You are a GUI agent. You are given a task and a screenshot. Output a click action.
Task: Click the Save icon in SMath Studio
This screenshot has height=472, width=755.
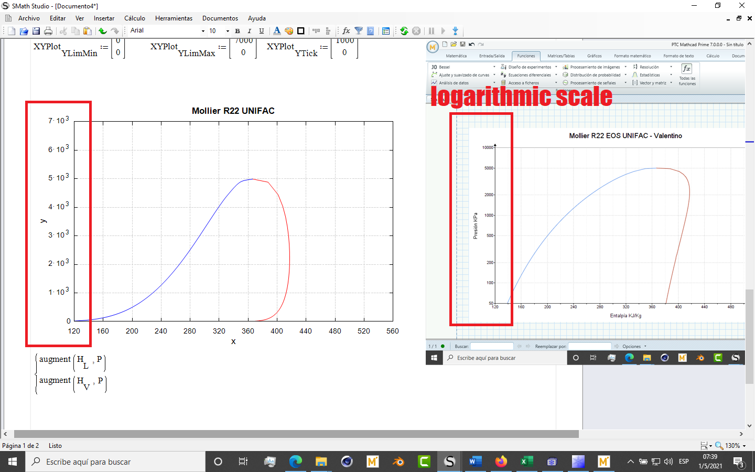coord(36,31)
